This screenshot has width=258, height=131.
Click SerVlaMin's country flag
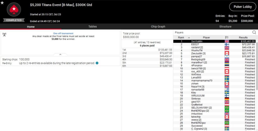227,41
